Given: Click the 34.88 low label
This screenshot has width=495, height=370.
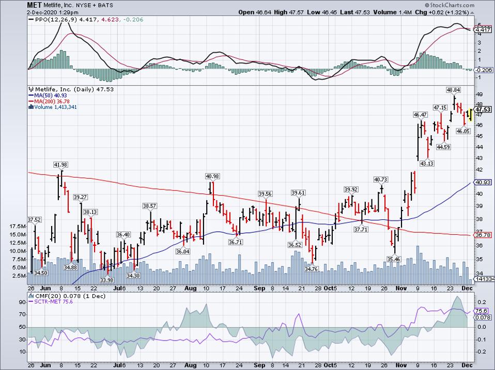Looking at the screenshot, I should tap(70, 267).
